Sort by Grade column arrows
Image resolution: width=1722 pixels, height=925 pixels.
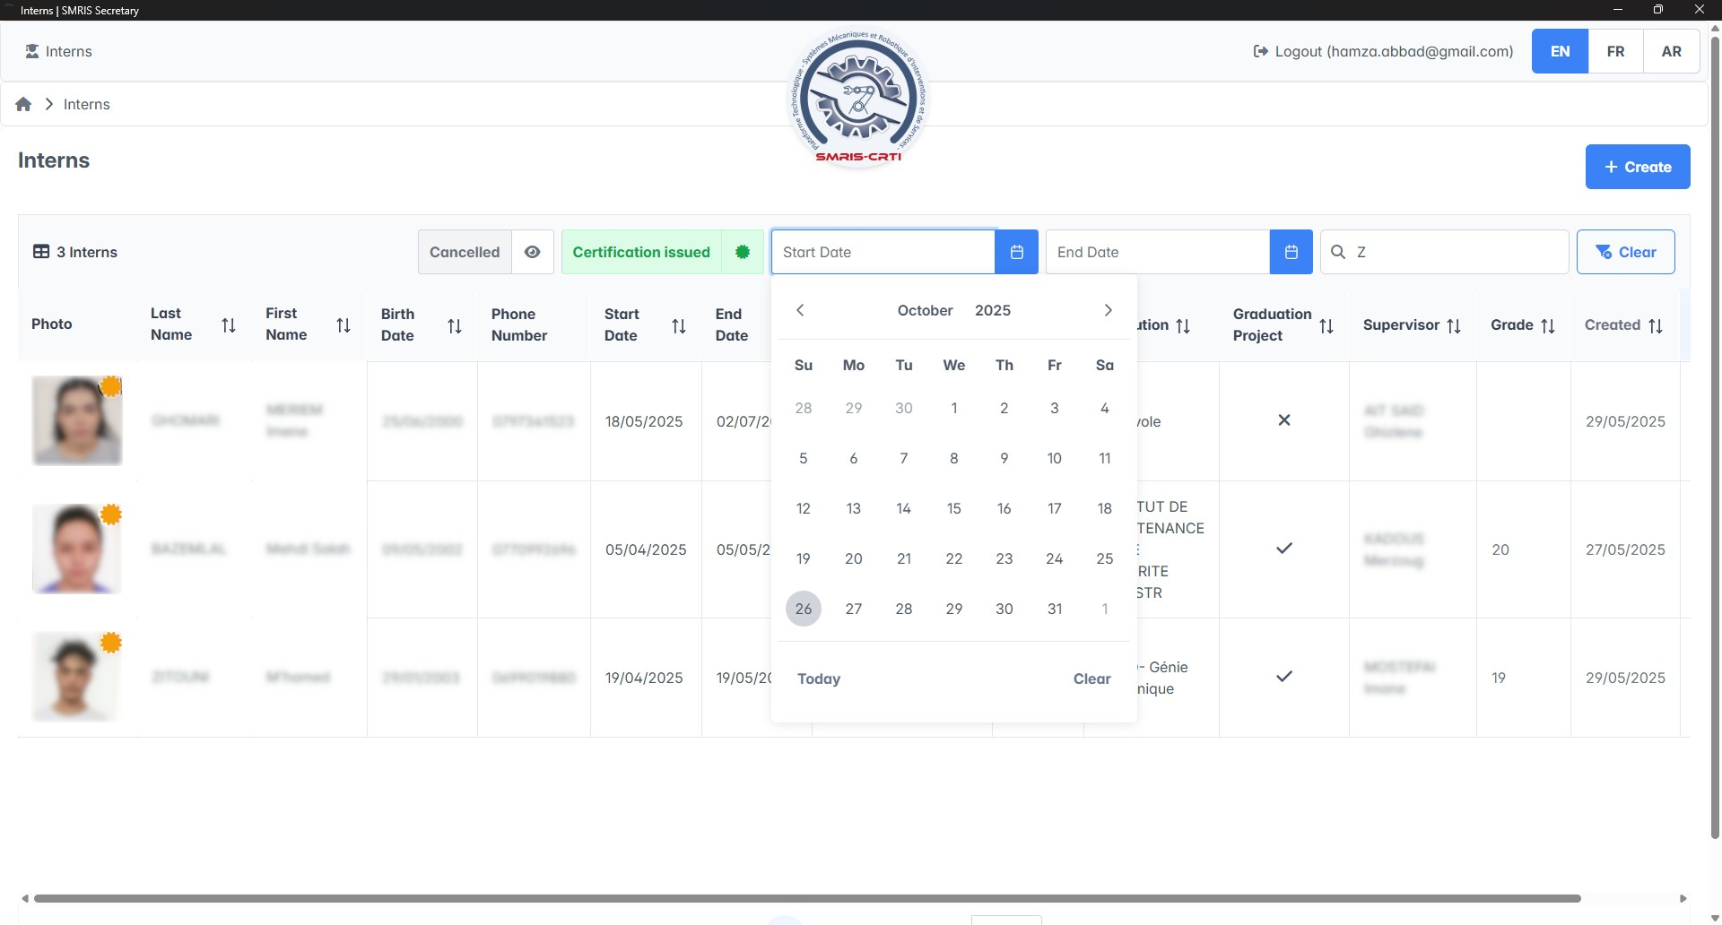coord(1548,326)
